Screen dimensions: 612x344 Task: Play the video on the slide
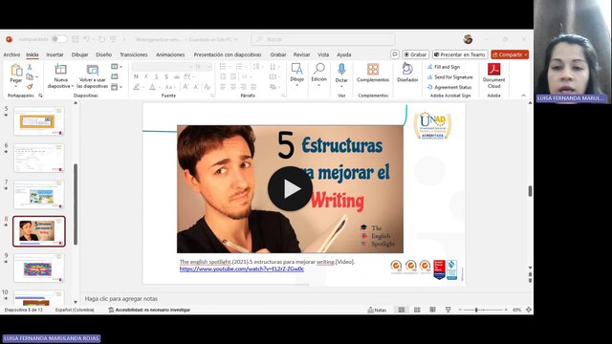[x=290, y=189]
